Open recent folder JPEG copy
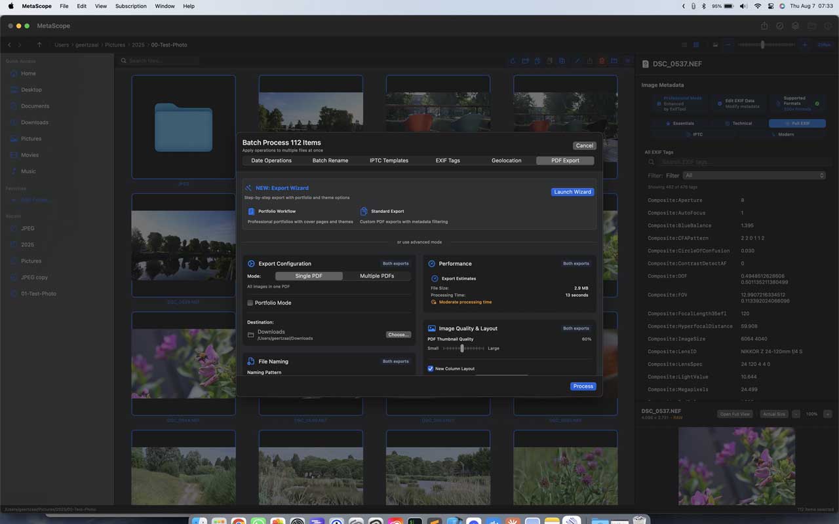This screenshot has width=839, height=524. 34,277
